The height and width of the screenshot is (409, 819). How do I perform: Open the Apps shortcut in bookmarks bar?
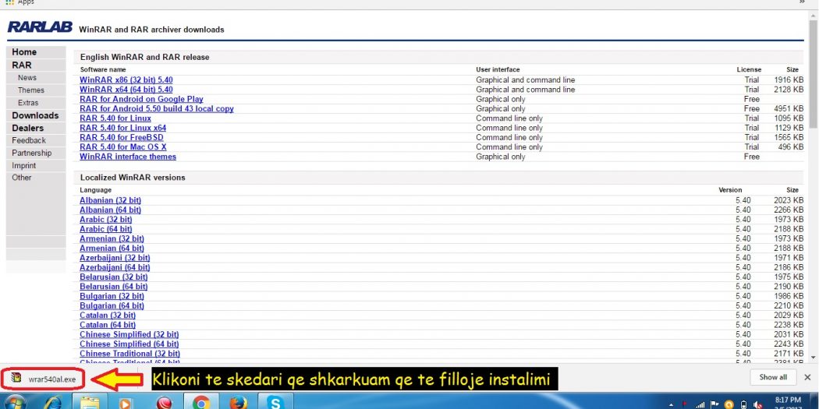[19, 2]
